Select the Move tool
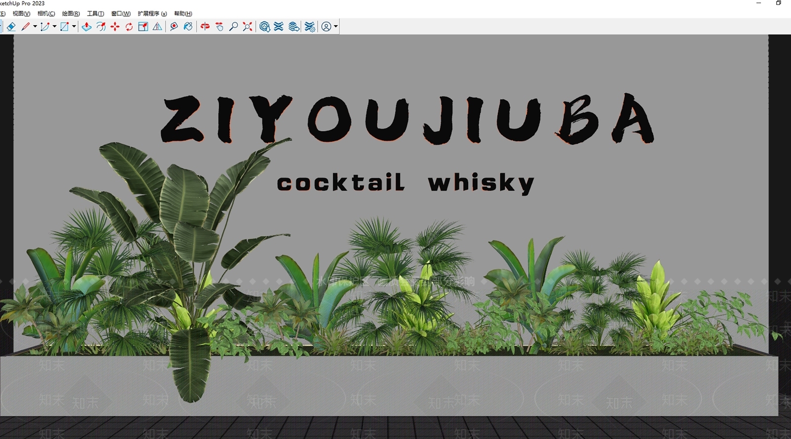 click(115, 27)
